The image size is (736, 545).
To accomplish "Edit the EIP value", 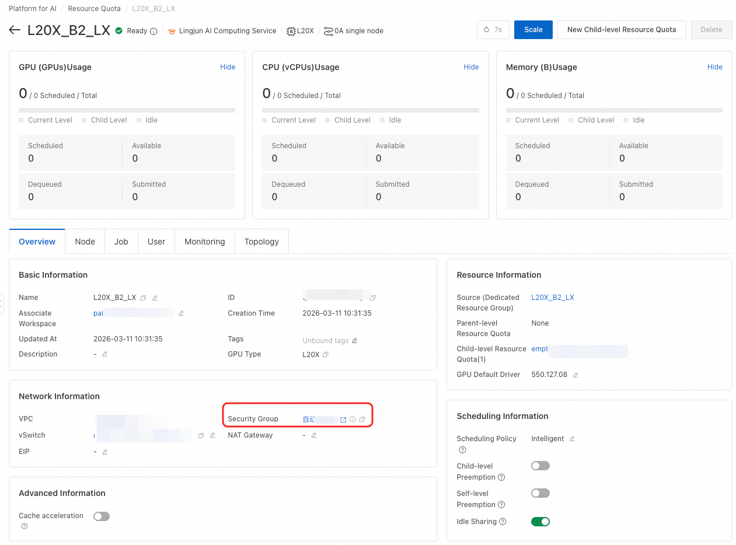I will [105, 452].
